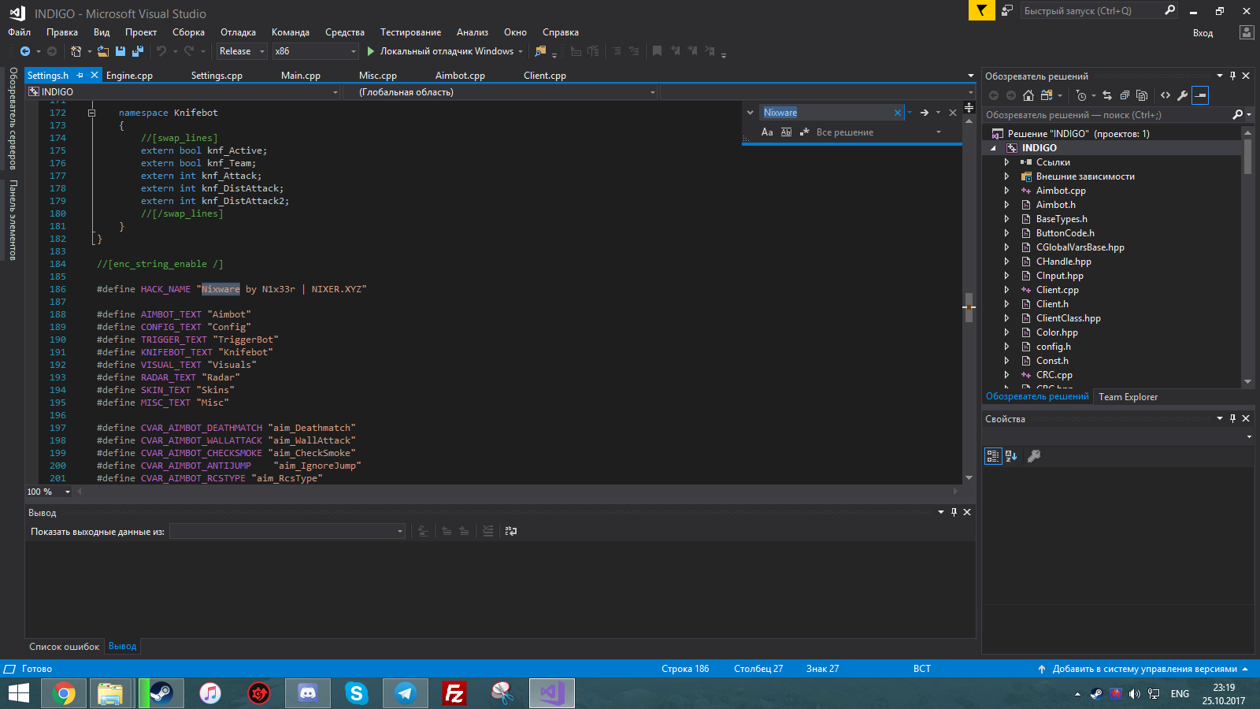Click the Find Next arrow in search box
The image size is (1260, 709).
click(x=925, y=113)
